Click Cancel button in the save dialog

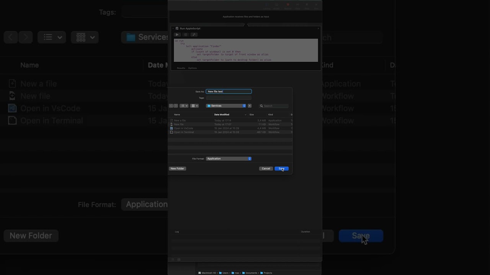pos(266,168)
